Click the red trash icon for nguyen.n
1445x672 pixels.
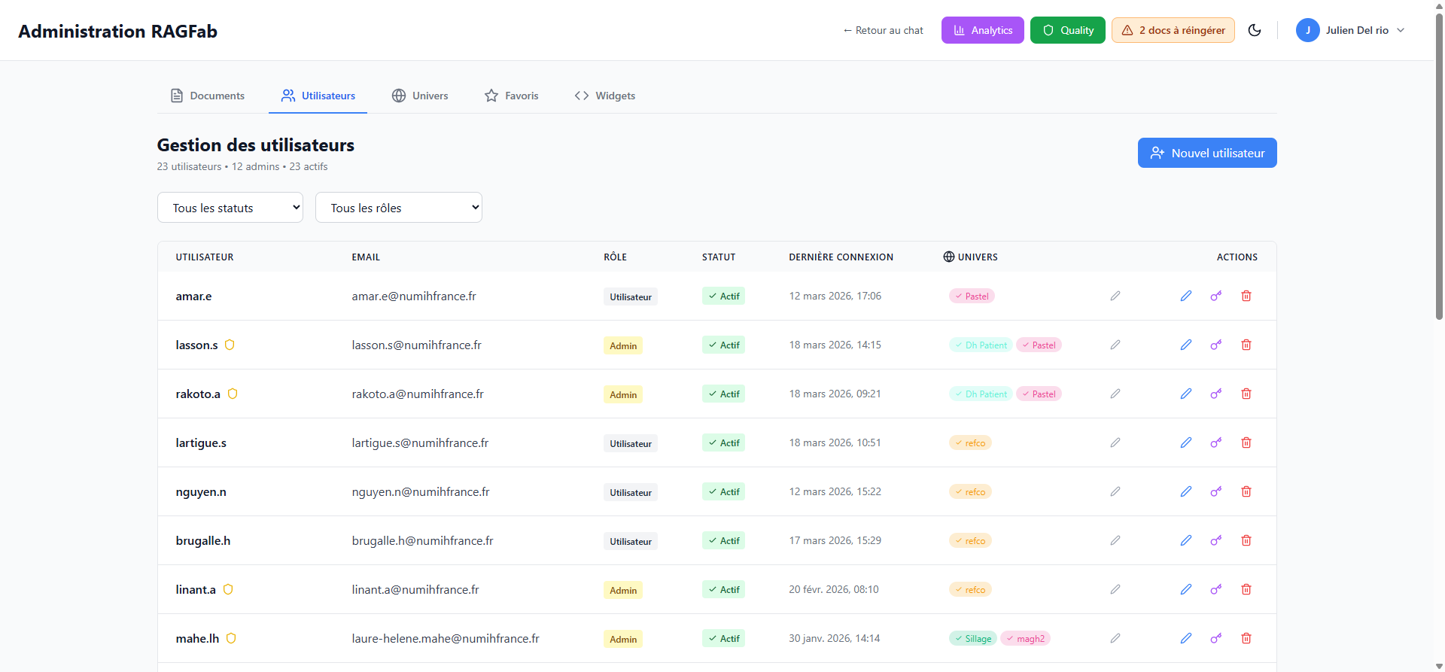click(x=1246, y=491)
